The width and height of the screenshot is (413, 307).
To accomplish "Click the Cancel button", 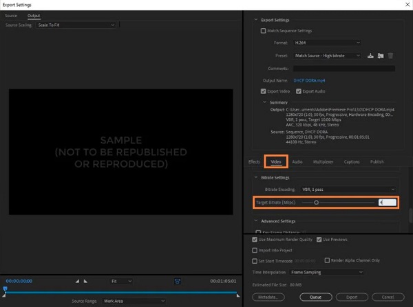I will click(388, 297).
